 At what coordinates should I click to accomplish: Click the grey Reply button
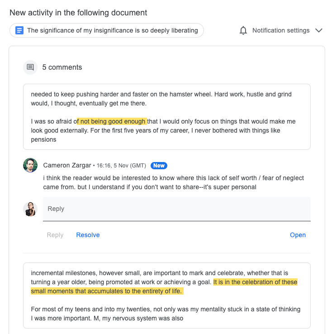coord(55,235)
